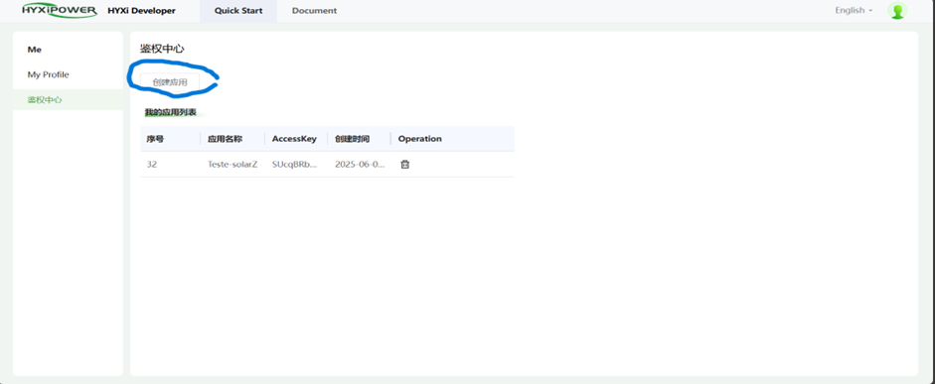
Task: Click the row number 32 cell
Action: tap(152, 165)
